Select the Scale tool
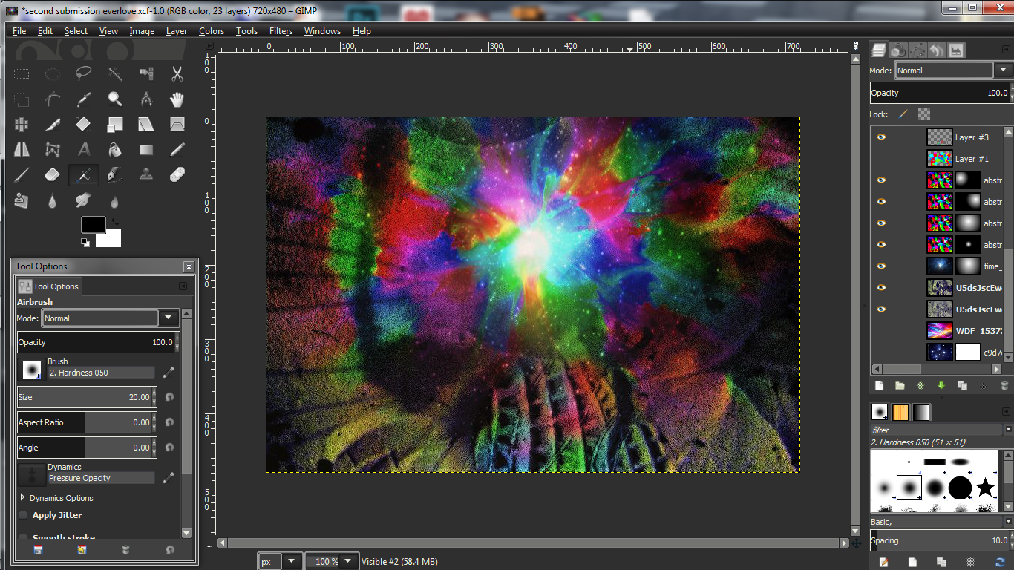The width and height of the screenshot is (1014, 570). click(115, 124)
